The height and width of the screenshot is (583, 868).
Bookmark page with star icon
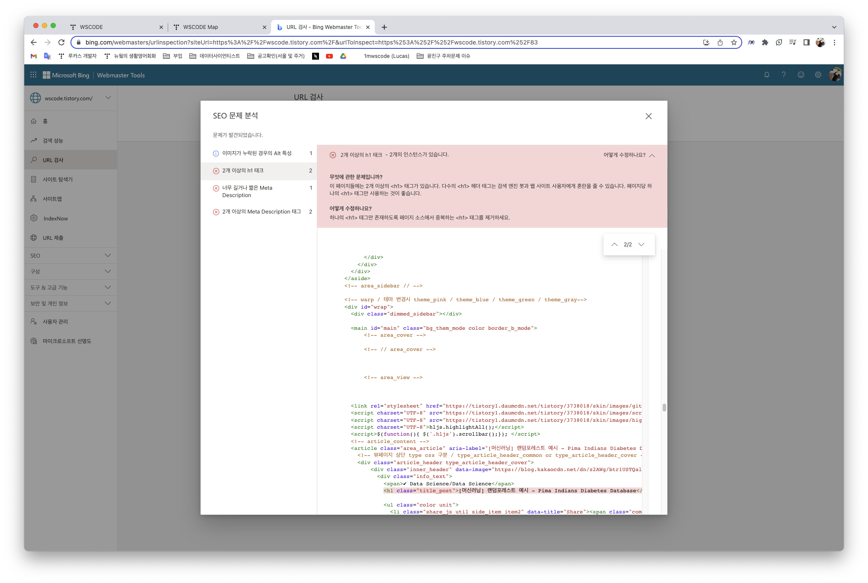(x=734, y=42)
